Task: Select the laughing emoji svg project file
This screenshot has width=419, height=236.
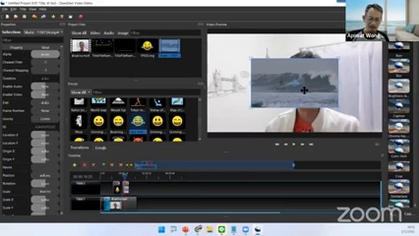Action: tap(147, 48)
